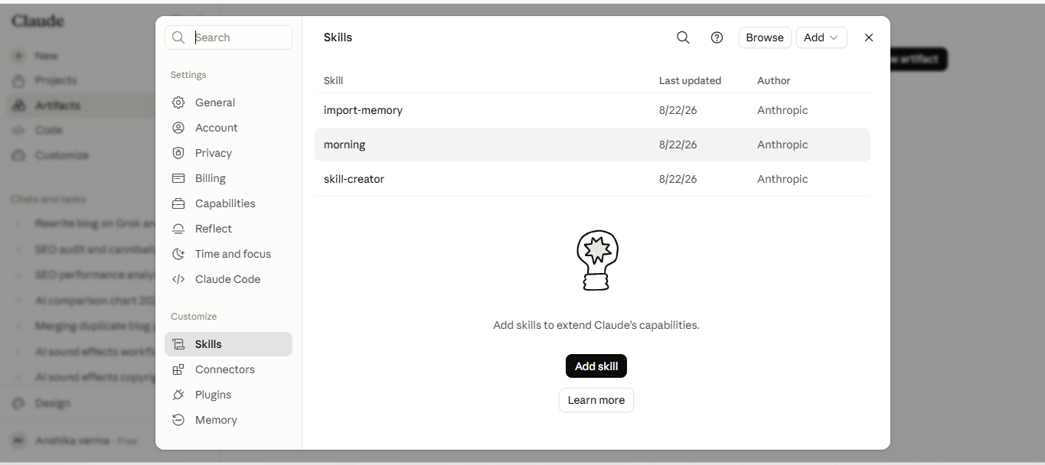
Task: Click the Memory icon
Action: tap(178, 420)
